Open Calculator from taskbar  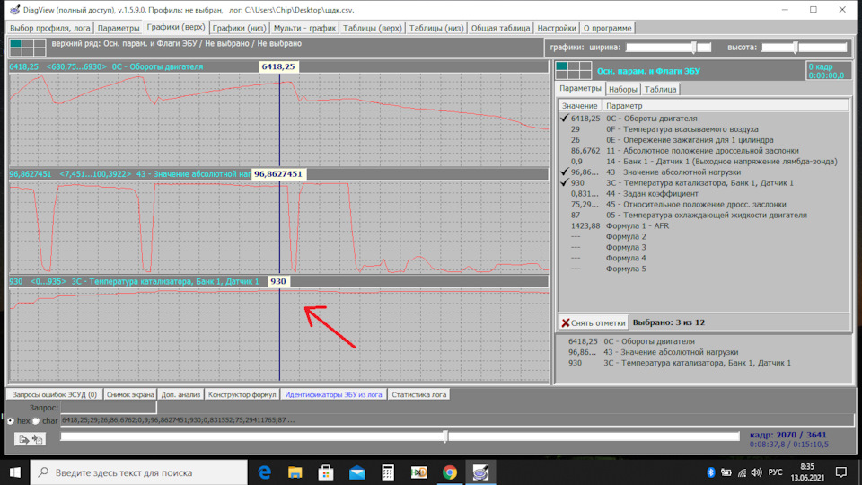click(388, 472)
